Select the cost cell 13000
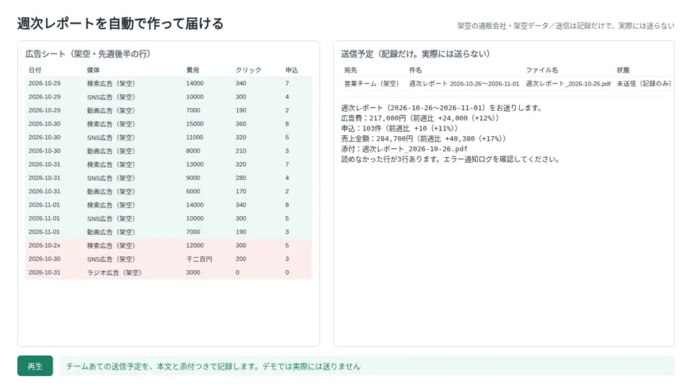The image size is (692, 389). (x=195, y=164)
